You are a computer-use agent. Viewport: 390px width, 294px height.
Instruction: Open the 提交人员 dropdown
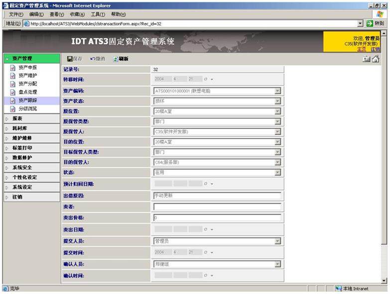pyautogui.click(x=277, y=241)
